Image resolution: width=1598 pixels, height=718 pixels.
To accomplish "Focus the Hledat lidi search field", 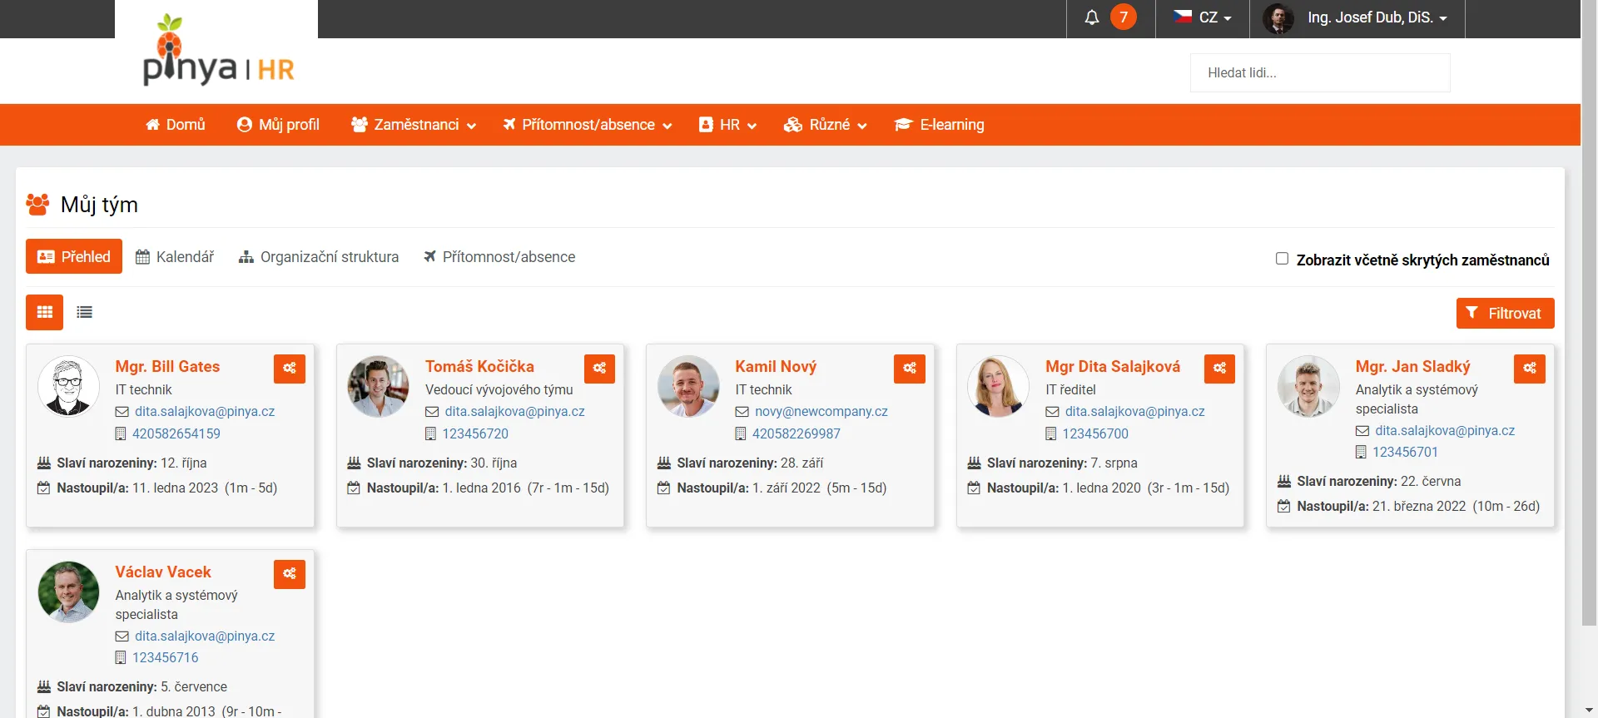I will [x=1320, y=72].
